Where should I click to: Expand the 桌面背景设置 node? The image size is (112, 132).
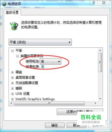[12, 78]
